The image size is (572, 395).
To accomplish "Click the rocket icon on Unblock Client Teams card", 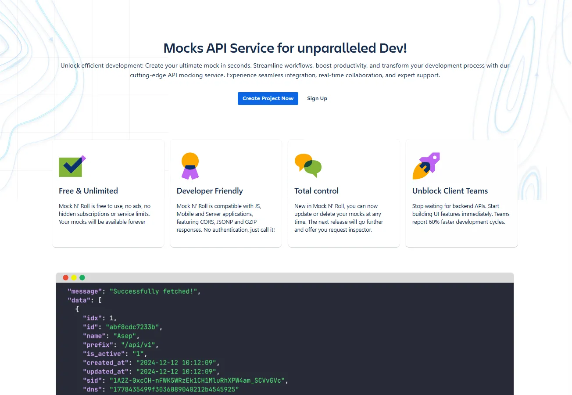I will (x=425, y=165).
